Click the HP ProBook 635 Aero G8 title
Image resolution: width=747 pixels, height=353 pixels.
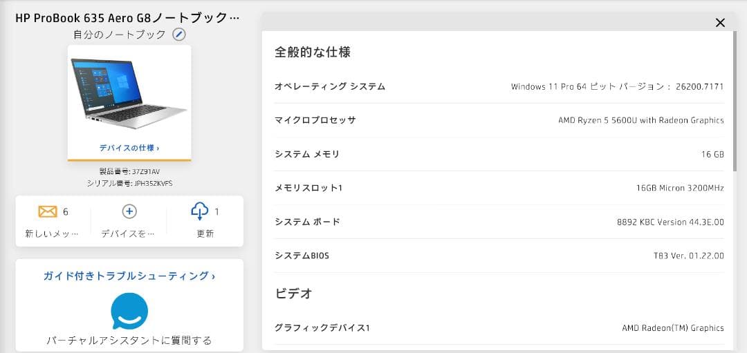click(x=128, y=17)
